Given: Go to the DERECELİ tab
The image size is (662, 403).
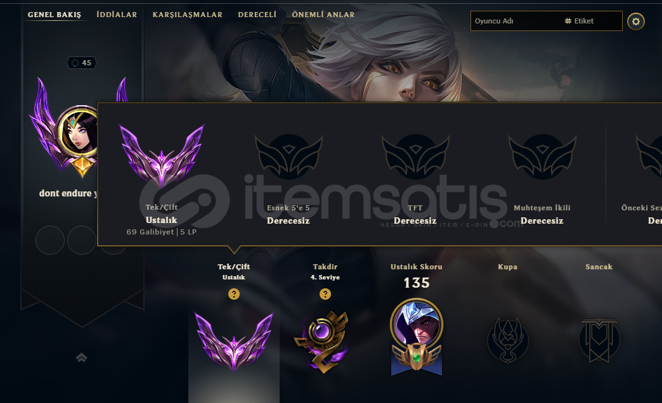Looking at the screenshot, I should pyautogui.click(x=257, y=15).
